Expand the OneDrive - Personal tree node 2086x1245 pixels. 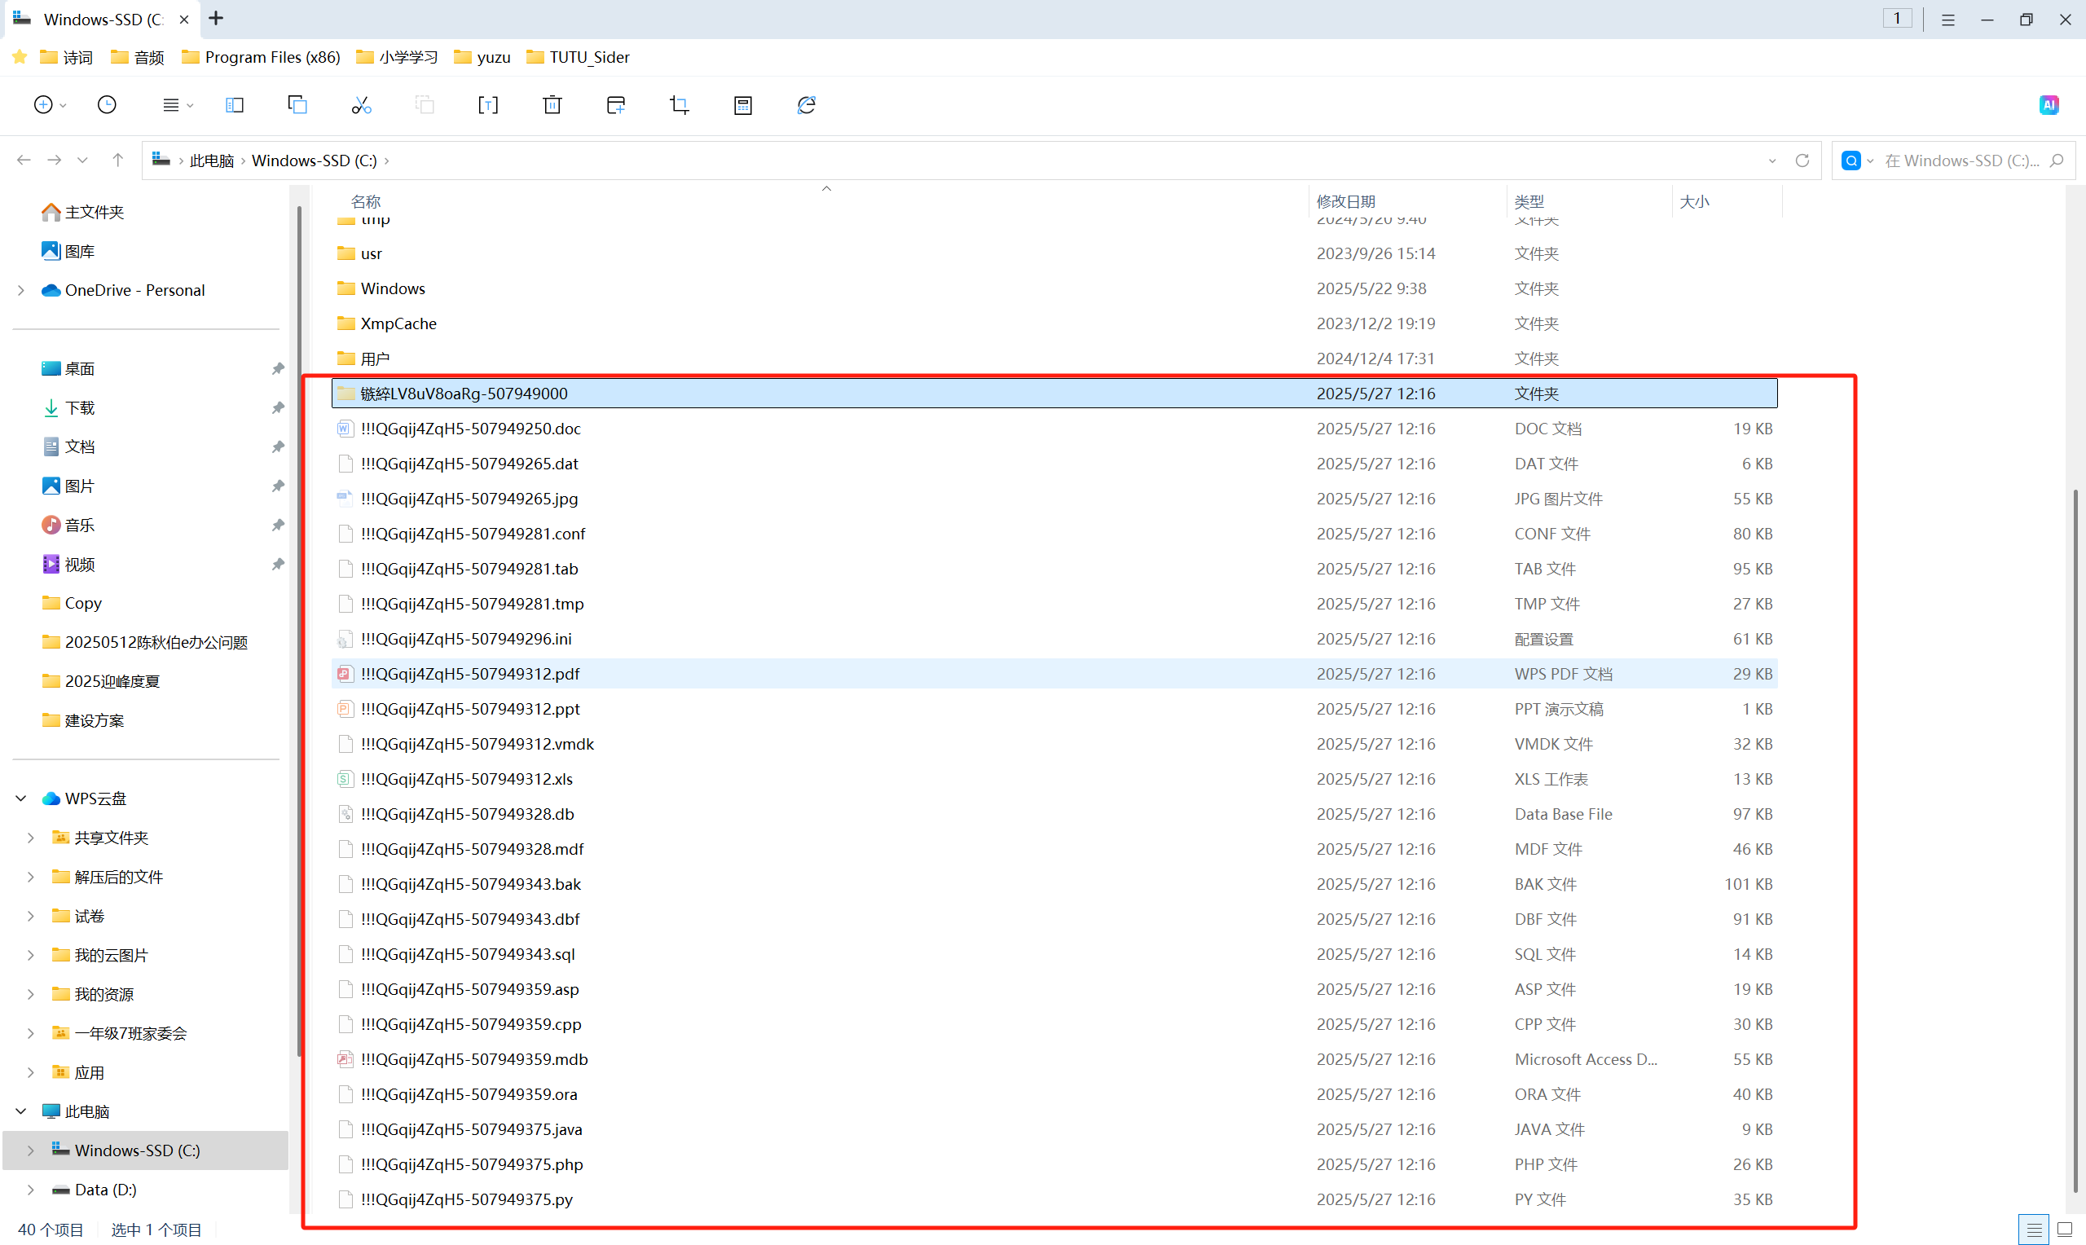(21, 290)
